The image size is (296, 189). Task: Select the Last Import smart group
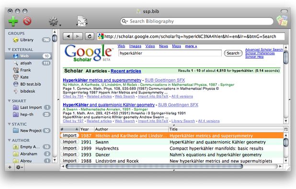(28, 107)
